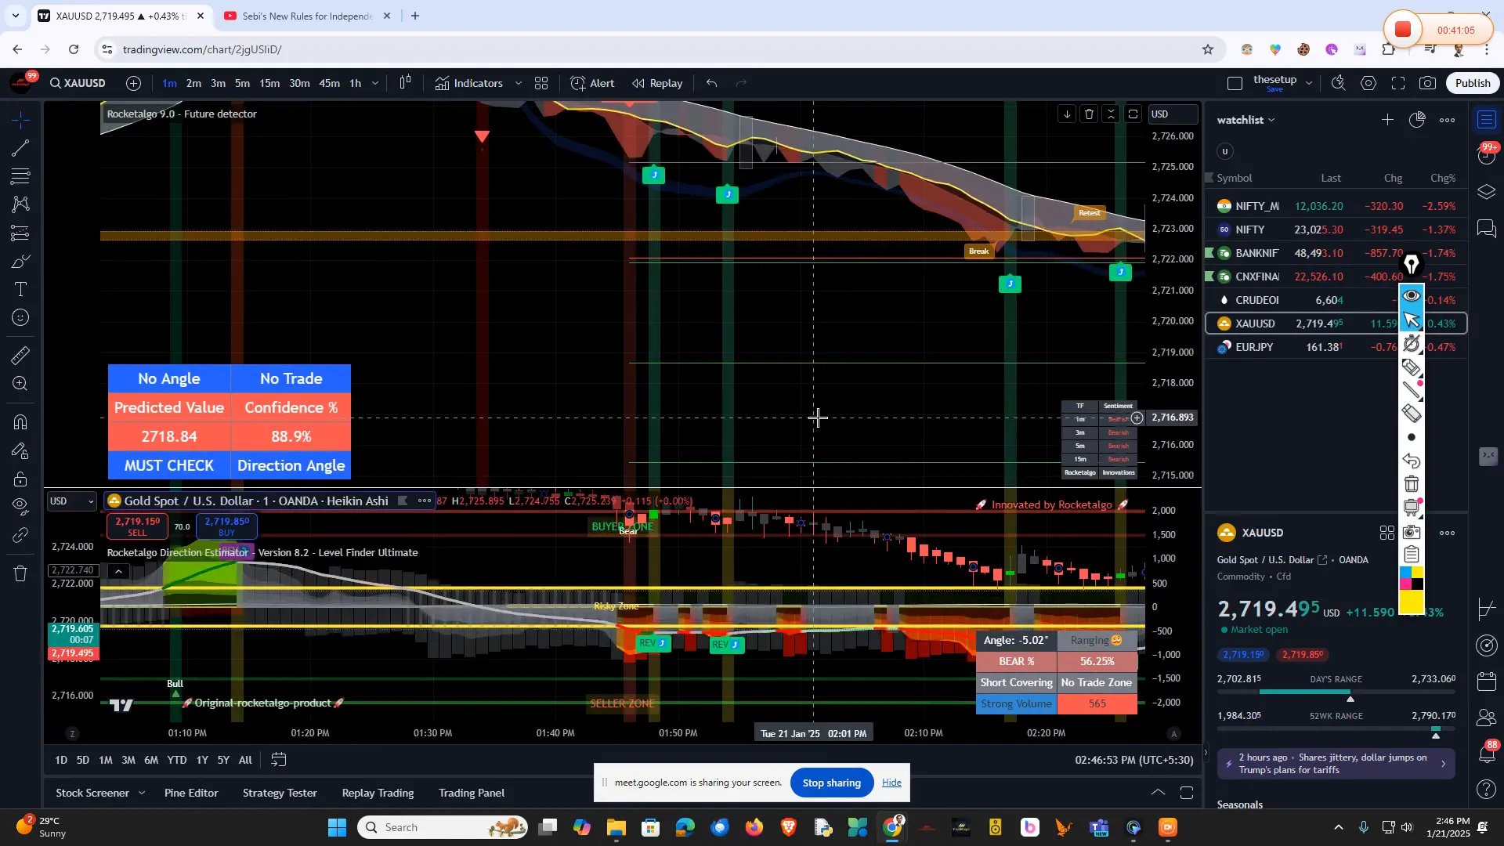Select the trend line drawing tool
The image size is (1504, 846).
pos(21,148)
